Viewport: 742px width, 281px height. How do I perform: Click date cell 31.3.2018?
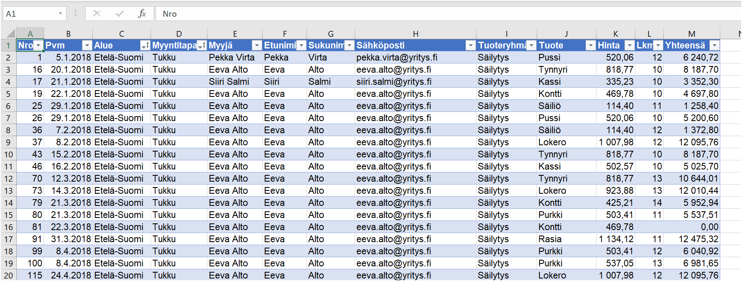68,239
